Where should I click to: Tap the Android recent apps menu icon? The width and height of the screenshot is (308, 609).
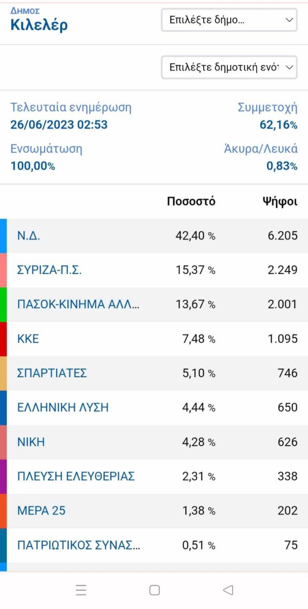pyautogui.click(x=81, y=590)
